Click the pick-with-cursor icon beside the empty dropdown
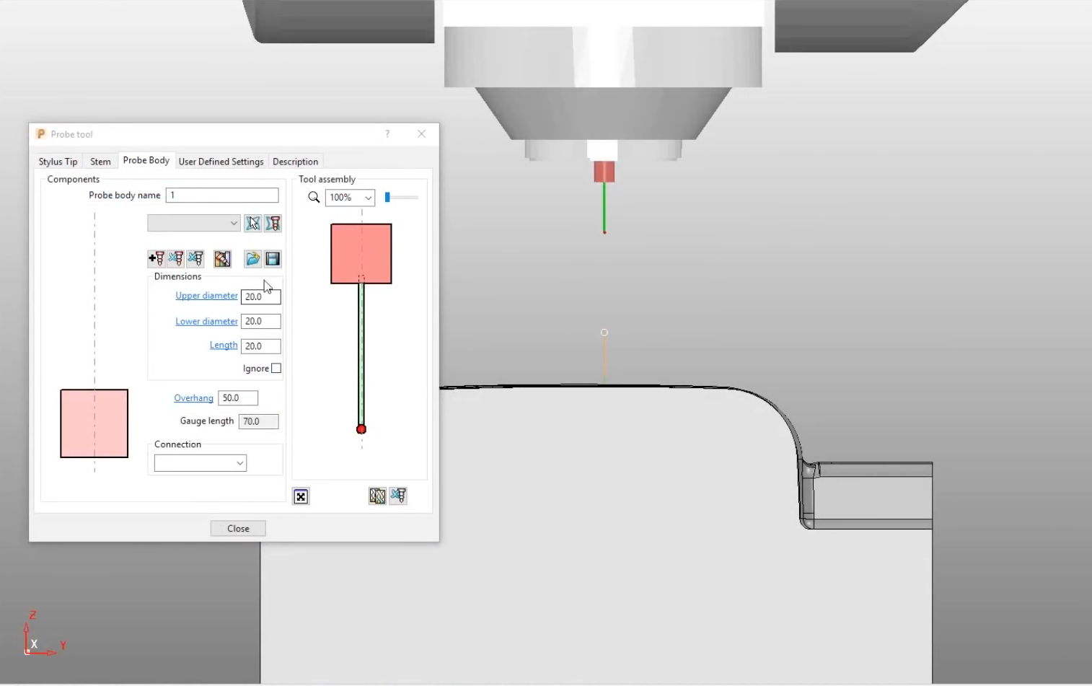1092x686 pixels. pyautogui.click(x=252, y=224)
